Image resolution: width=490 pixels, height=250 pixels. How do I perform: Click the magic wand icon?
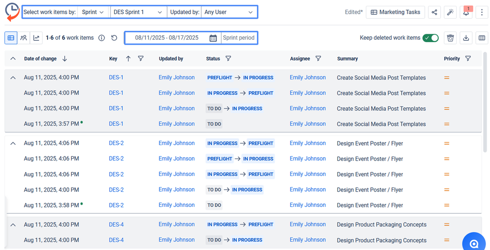450,12
